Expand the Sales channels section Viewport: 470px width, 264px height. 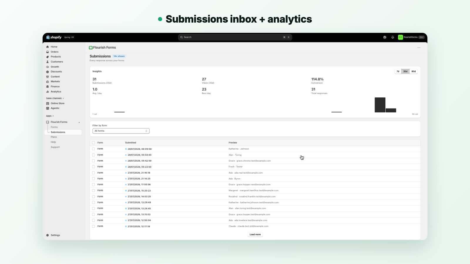pyautogui.click(x=55, y=98)
